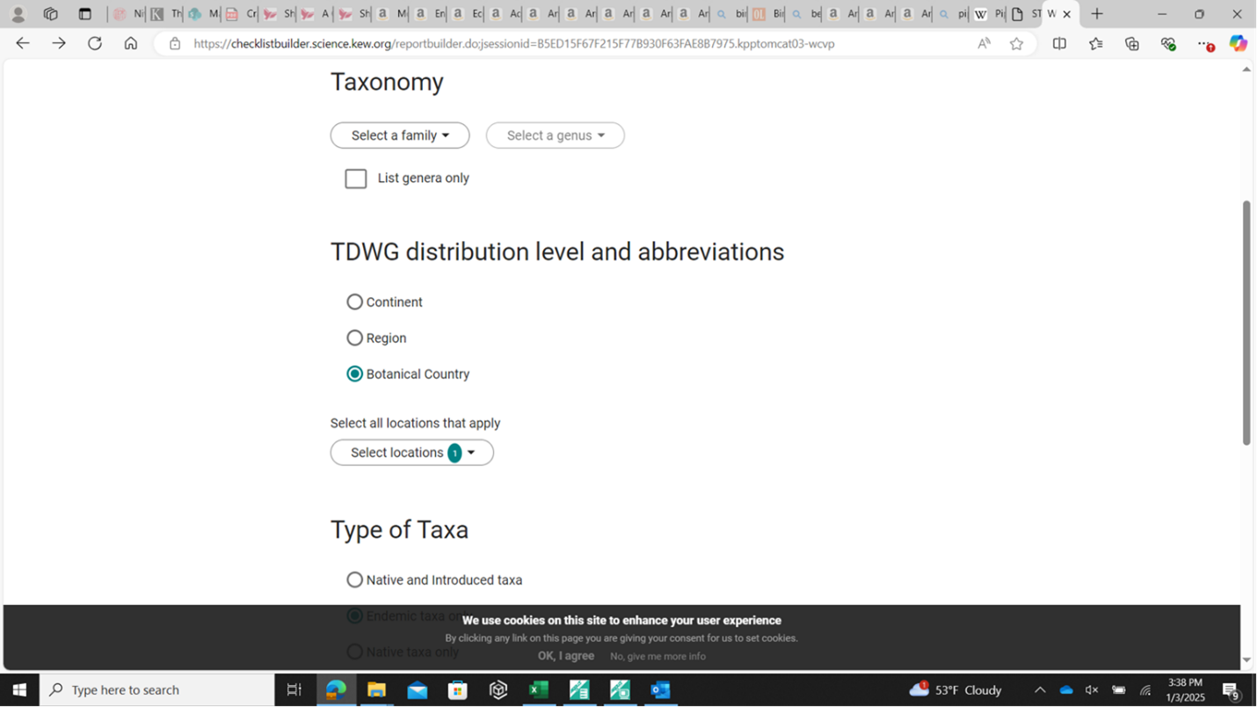
Task: Open the Select locations dropdown
Action: [x=411, y=452]
